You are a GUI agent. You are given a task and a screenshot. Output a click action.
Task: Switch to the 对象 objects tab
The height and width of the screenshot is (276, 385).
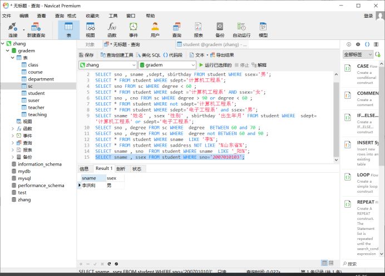click(x=90, y=44)
